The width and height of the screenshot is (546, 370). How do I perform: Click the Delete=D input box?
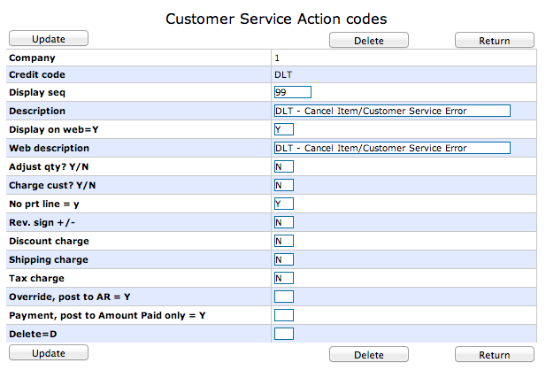(283, 334)
